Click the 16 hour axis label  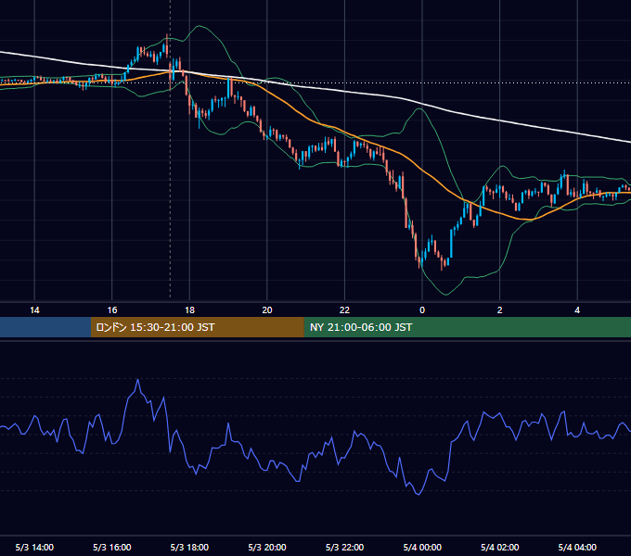[112, 310]
